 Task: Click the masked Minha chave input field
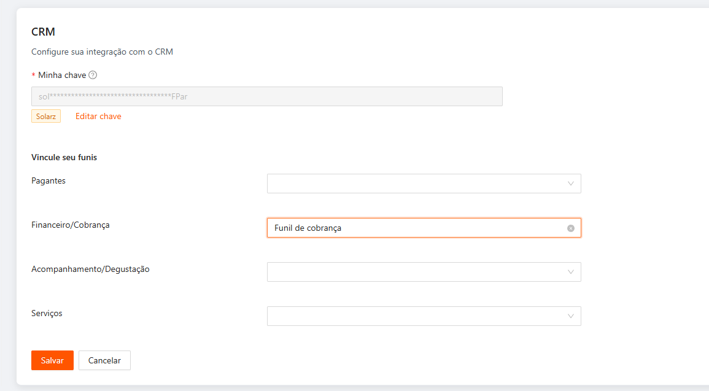(x=266, y=96)
